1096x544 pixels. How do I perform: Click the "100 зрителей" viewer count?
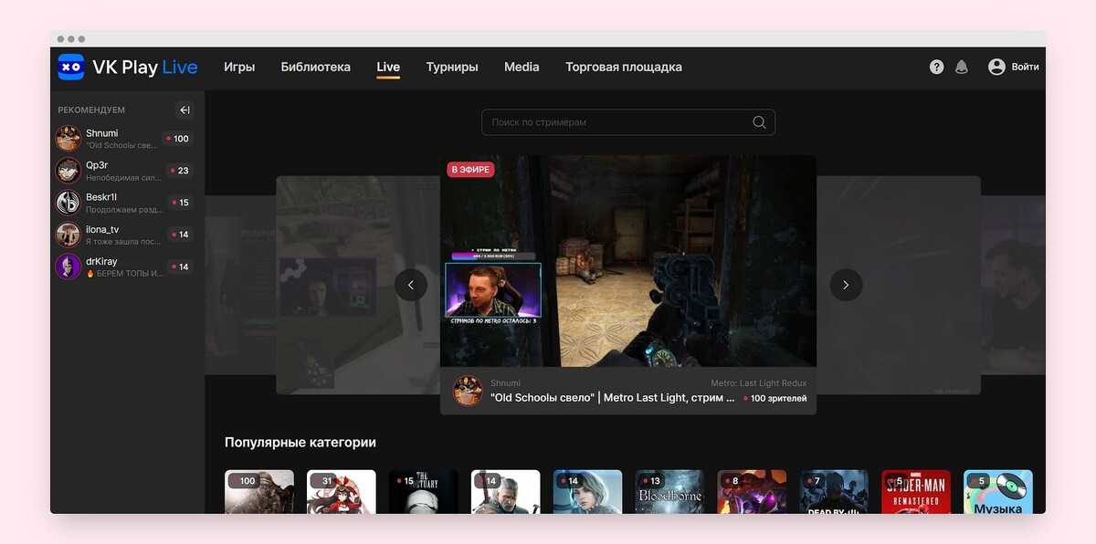(775, 399)
